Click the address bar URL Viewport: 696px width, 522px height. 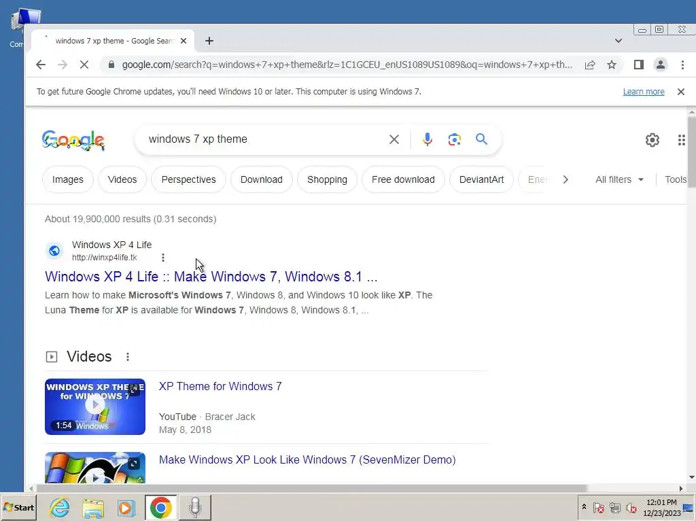347,65
